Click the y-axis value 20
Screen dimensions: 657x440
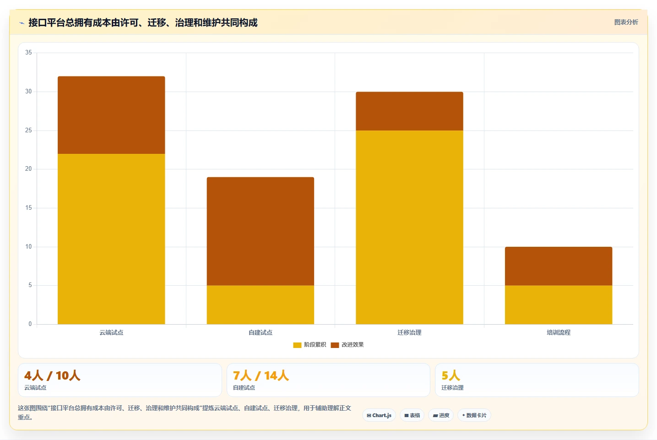coord(28,169)
